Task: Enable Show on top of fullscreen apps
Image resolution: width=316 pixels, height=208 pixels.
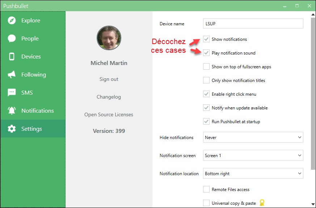Action: (206, 67)
